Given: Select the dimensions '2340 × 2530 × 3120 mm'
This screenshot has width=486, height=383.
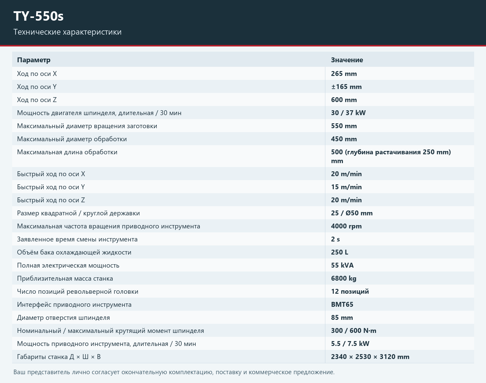Looking at the screenshot, I should coord(370,357).
